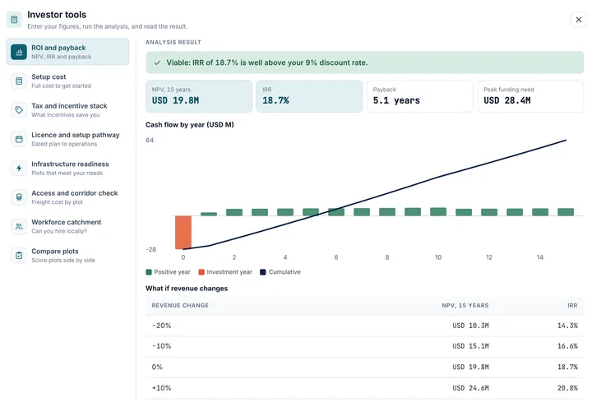Select the -20% revenue change row
The image size is (592, 407).
[x=365, y=326]
